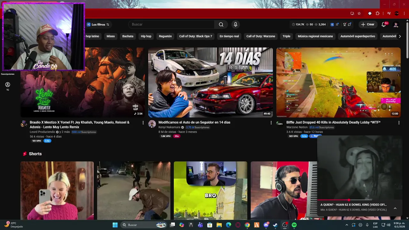This screenshot has width=409, height=230.
Task: Select the Call of Duty: Warzone chip
Action: tap(261, 36)
